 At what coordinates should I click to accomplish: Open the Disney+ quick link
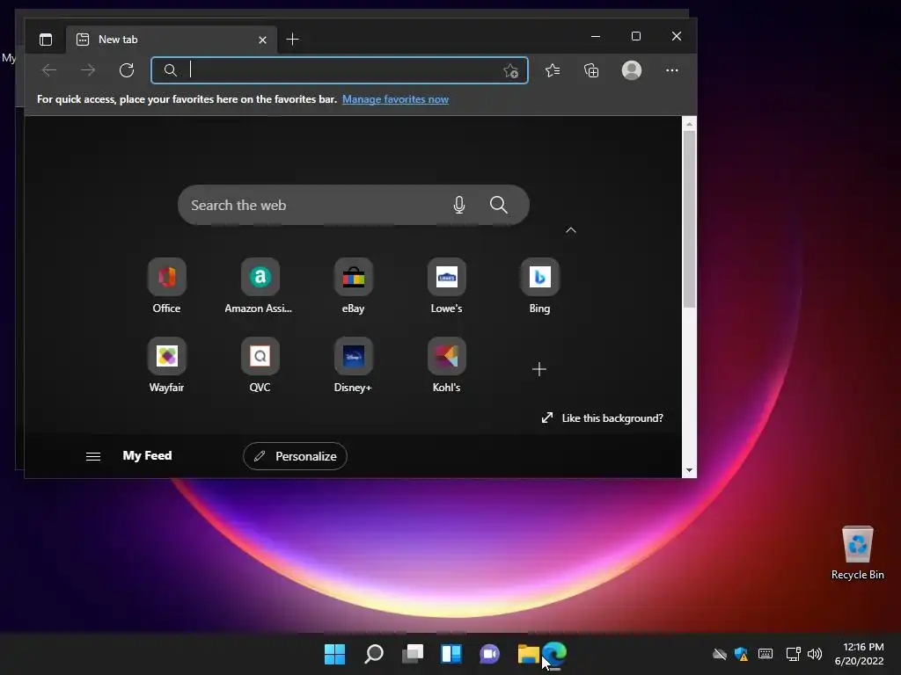(x=354, y=365)
